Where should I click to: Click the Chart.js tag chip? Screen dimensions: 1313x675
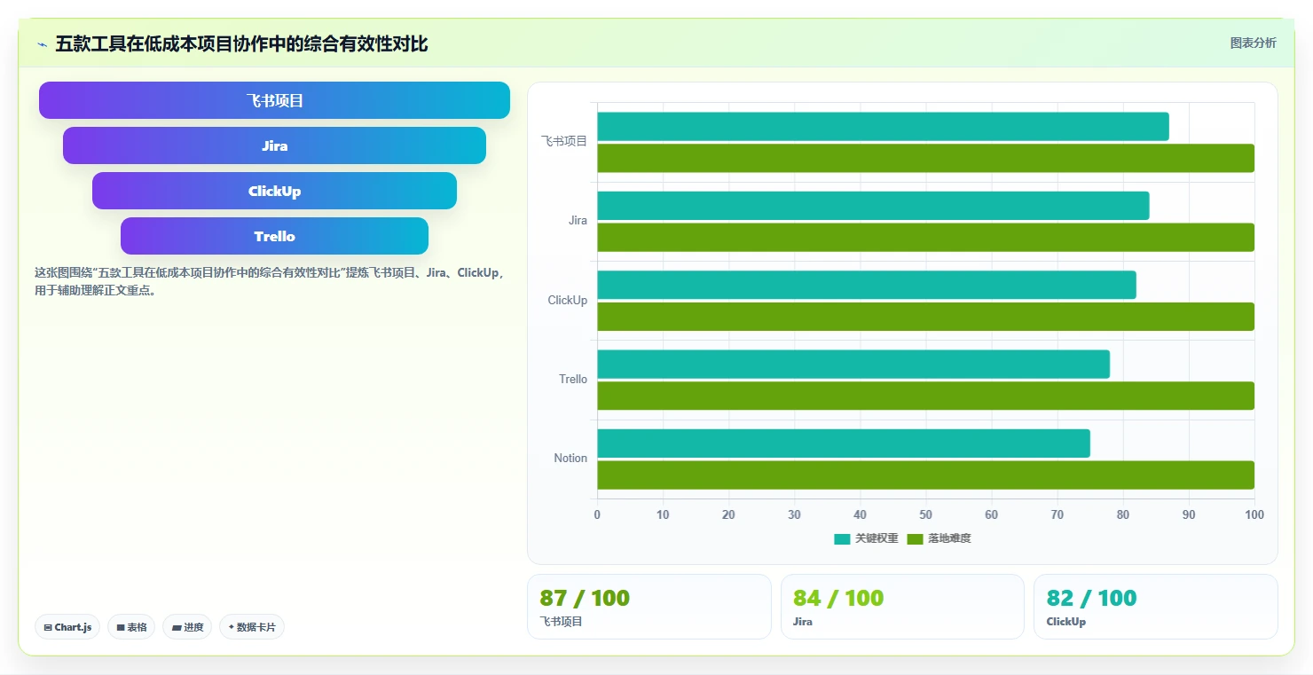click(x=67, y=627)
